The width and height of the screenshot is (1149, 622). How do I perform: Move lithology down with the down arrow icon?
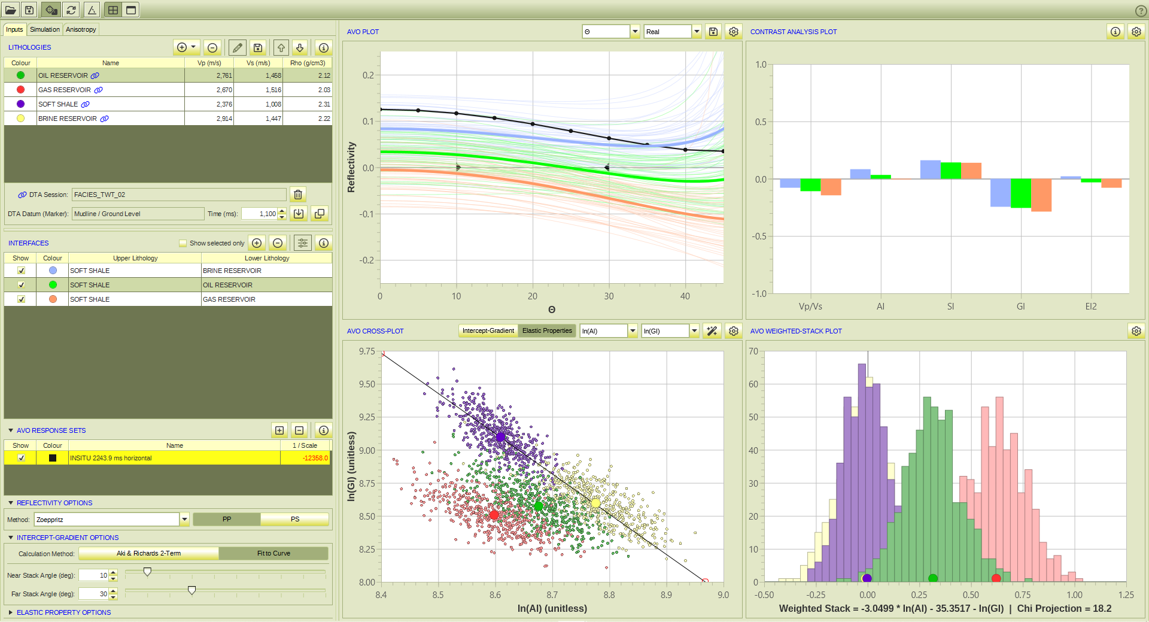pos(300,47)
